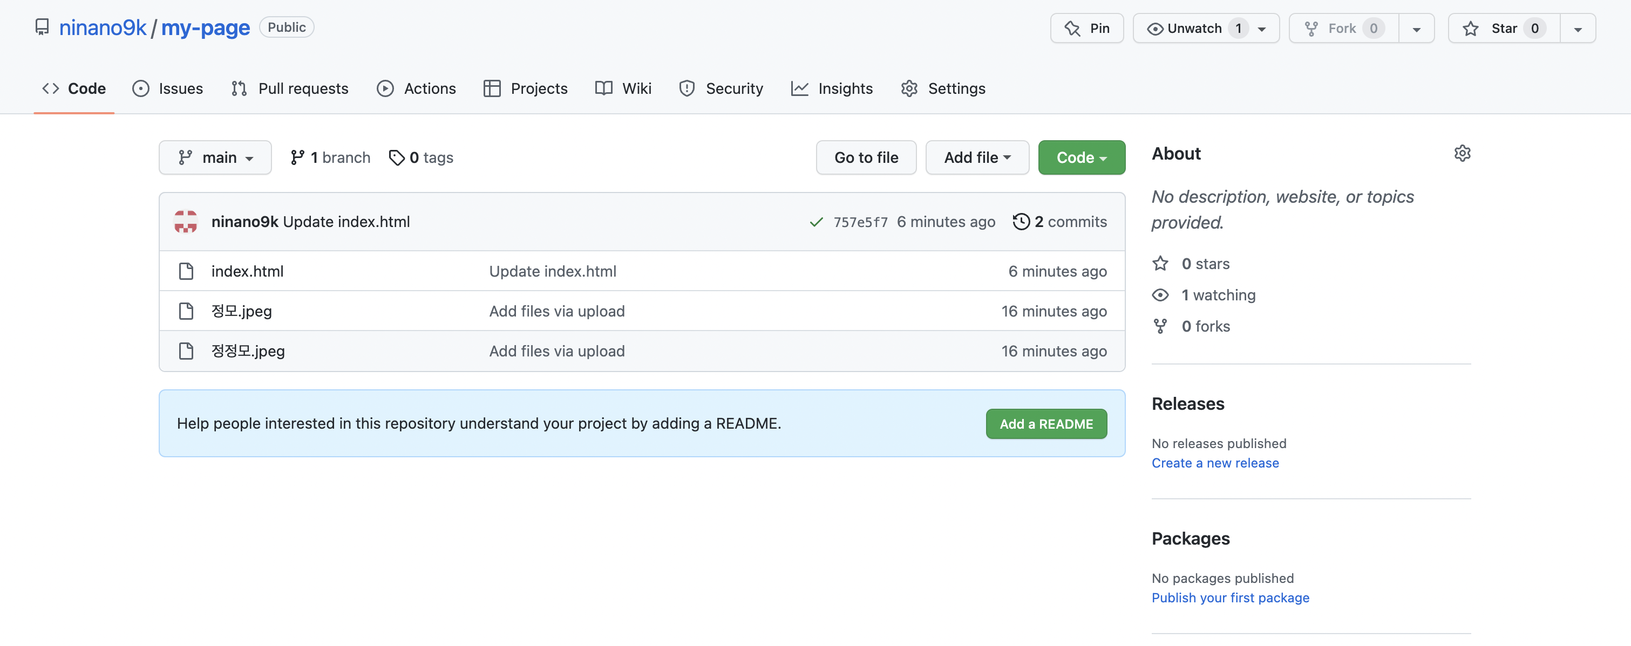Click the 정정모.jpeg file icon

click(x=186, y=351)
